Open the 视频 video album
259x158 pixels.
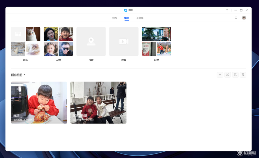click(x=124, y=42)
